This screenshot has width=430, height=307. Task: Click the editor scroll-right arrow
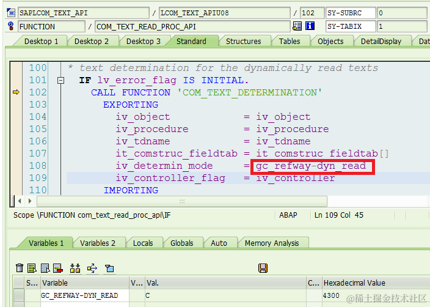(x=30, y=201)
